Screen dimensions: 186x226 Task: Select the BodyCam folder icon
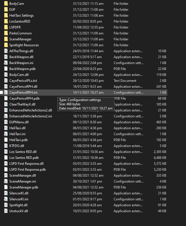point(6,4)
